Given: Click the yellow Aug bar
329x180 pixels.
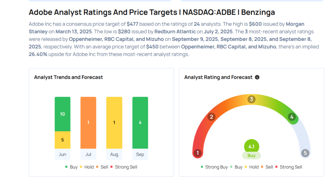Looking at the screenshot, I should pyautogui.click(x=114, y=123).
